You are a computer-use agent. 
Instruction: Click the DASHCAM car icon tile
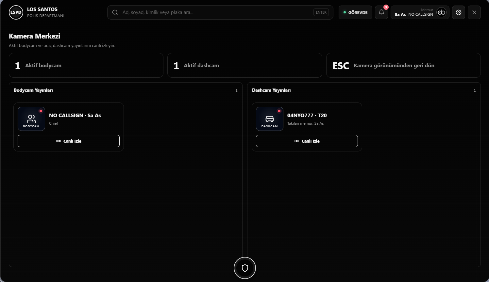click(270, 119)
